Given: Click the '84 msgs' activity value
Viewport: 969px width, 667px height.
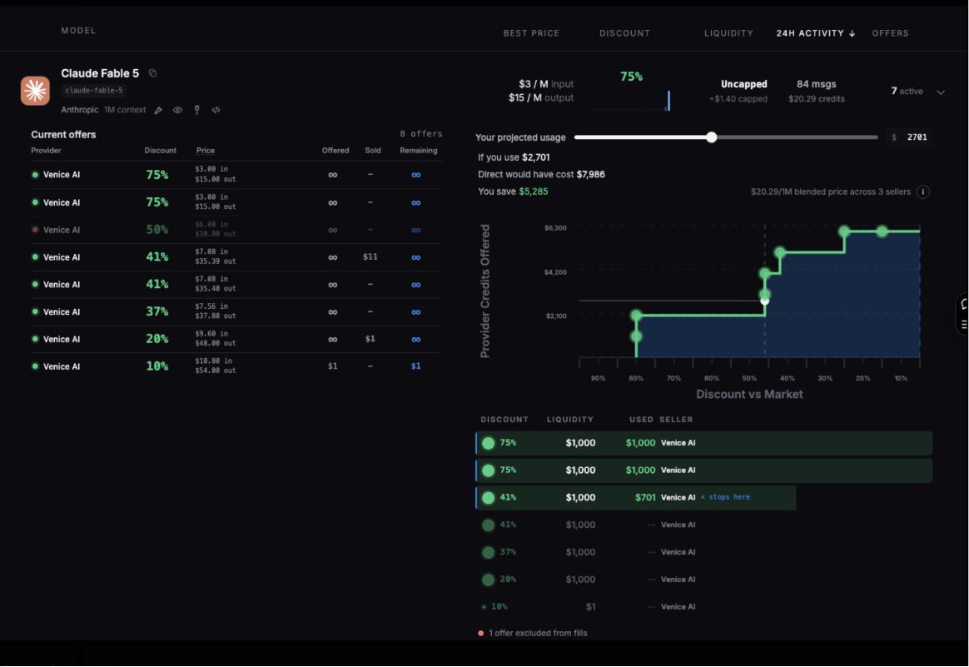Looking at the screenshot, I should coord(817,84).
